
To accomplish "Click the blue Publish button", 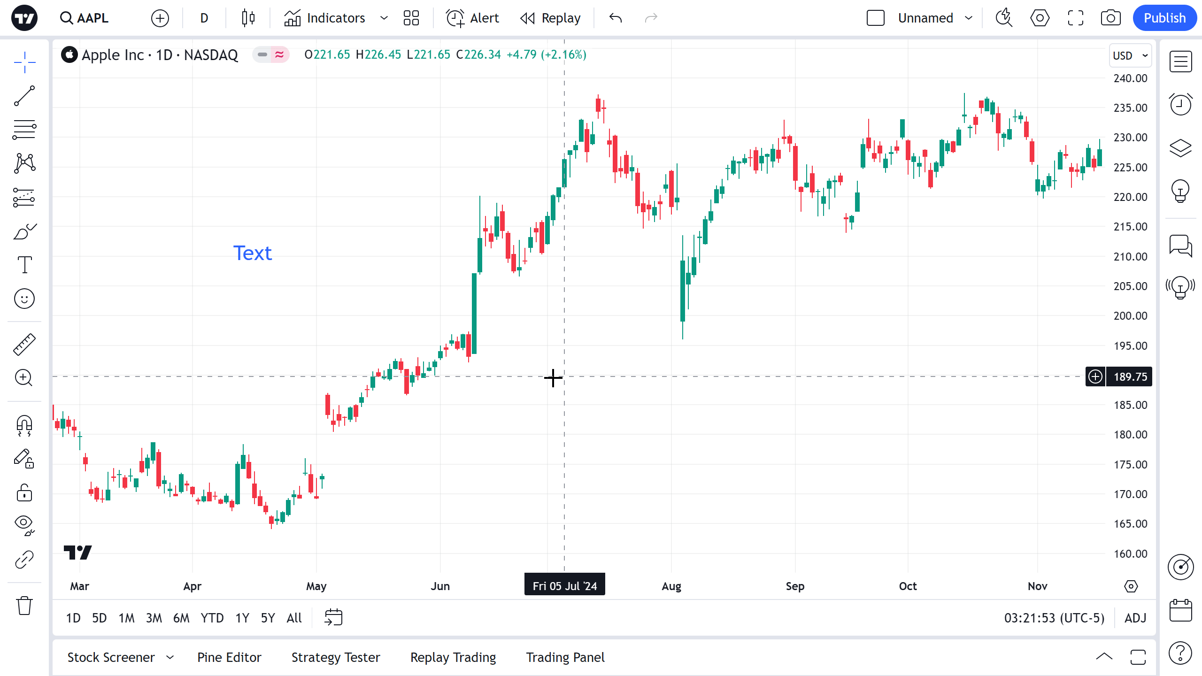I will [1164, 18].
